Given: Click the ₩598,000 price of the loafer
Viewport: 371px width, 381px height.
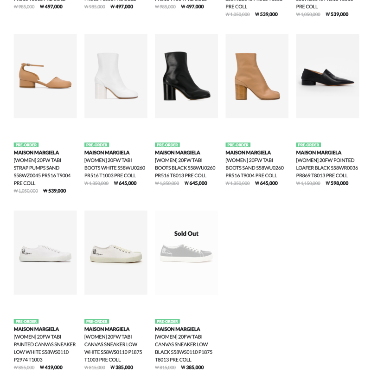Looking at the screenshot, I should (x=337, y=183).
